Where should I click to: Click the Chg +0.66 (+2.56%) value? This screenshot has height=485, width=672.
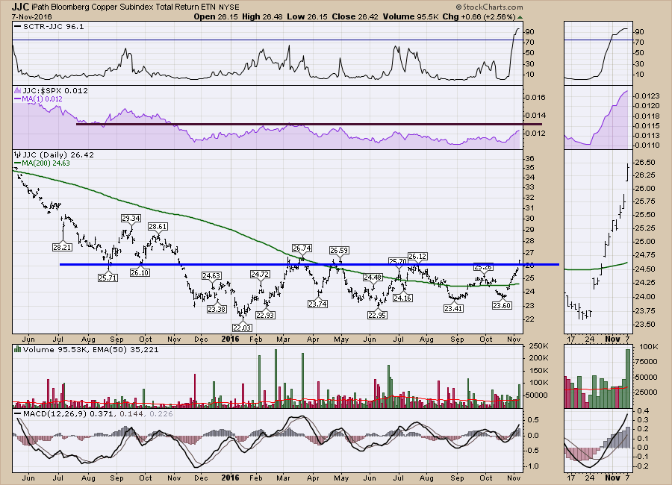(x=479, y=16)
